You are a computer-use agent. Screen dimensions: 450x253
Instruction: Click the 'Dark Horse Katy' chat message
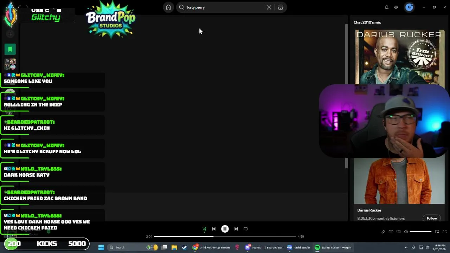click(x=27, y=175)
